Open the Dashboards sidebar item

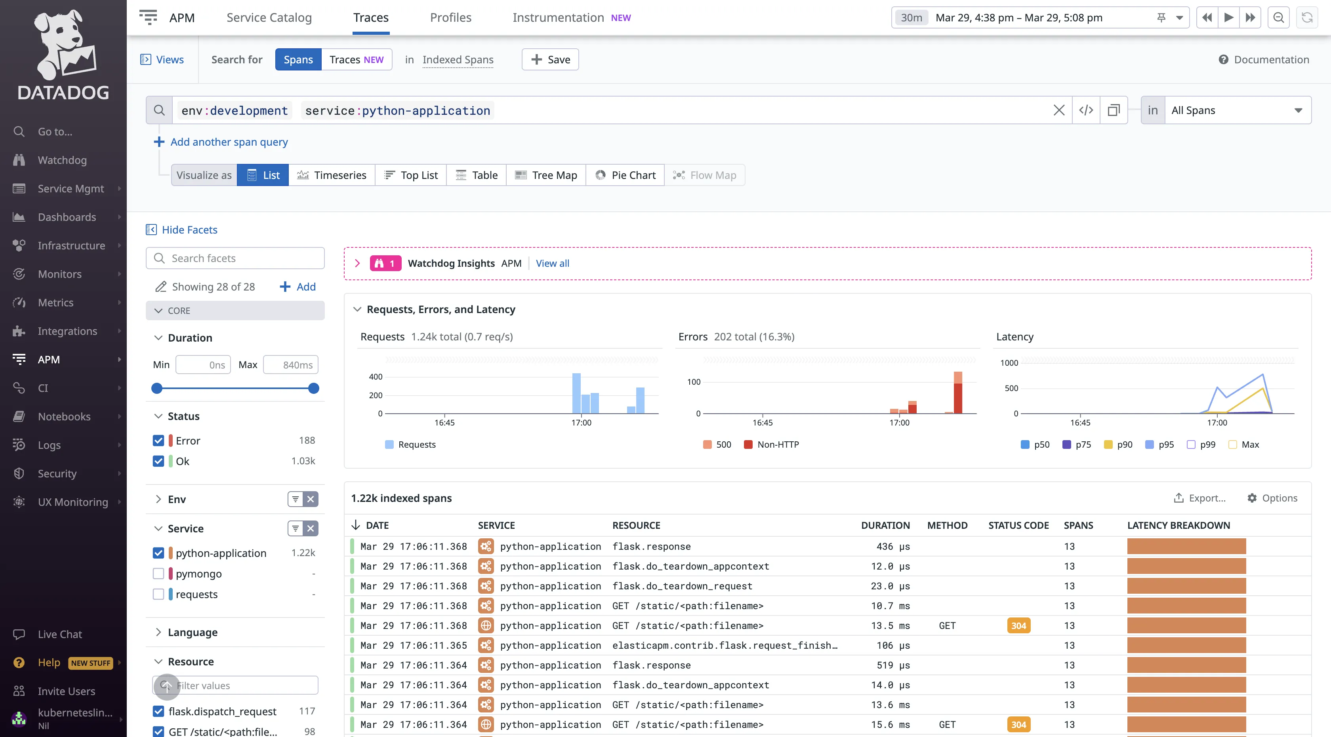(x=67, y=217)
